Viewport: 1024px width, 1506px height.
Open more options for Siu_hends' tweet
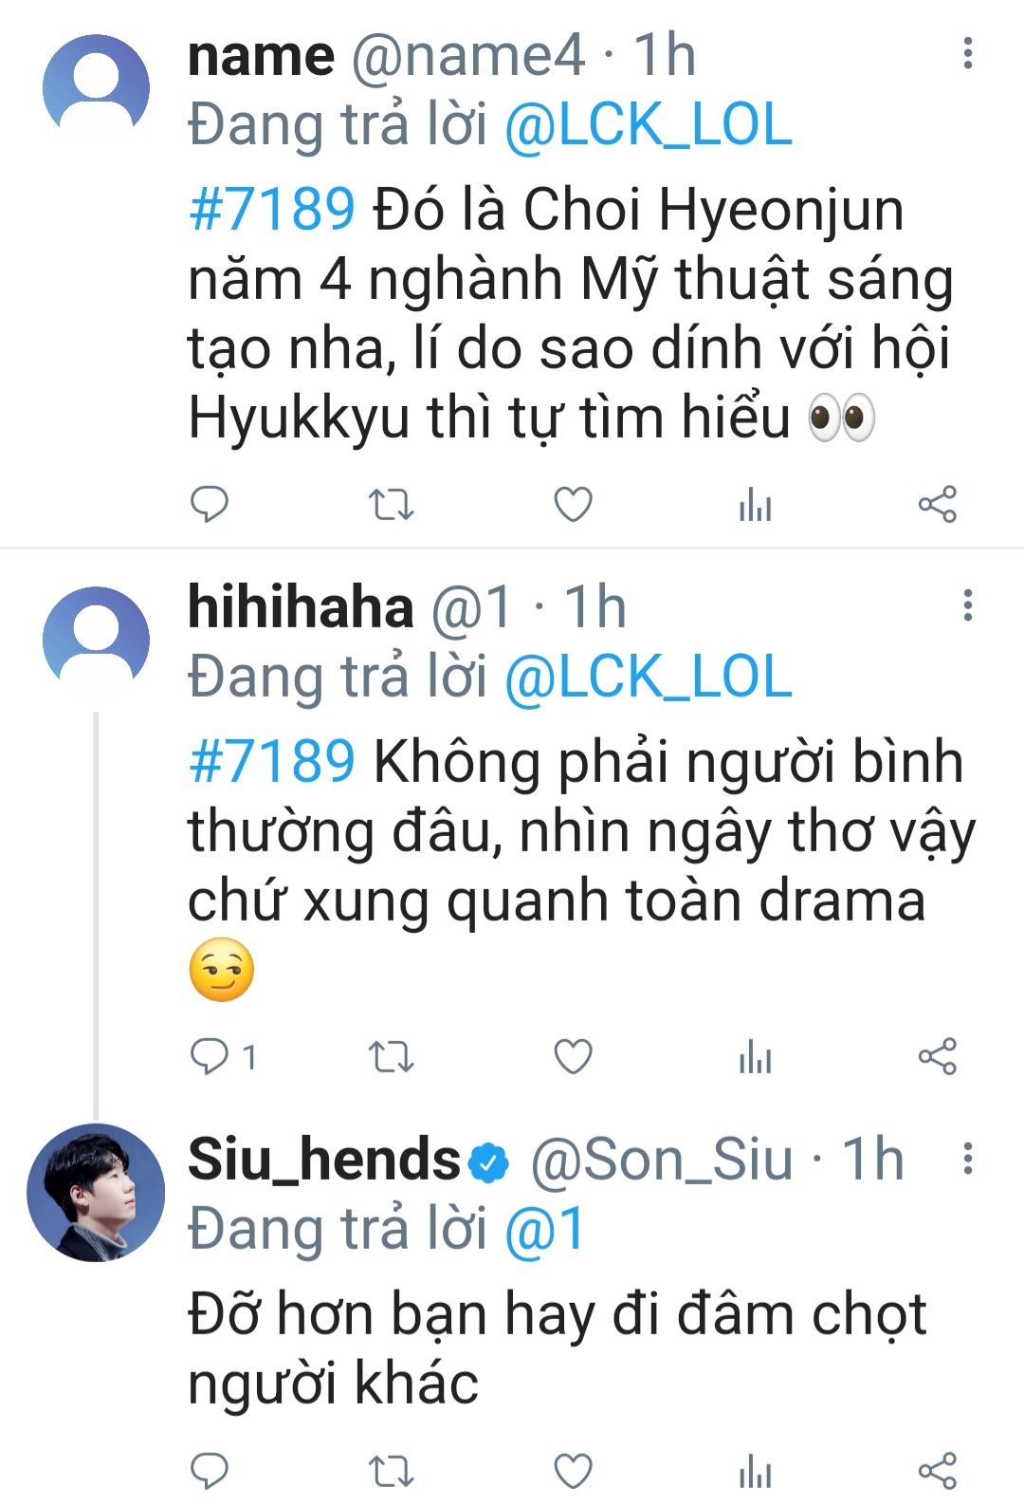pos(967,1159)
